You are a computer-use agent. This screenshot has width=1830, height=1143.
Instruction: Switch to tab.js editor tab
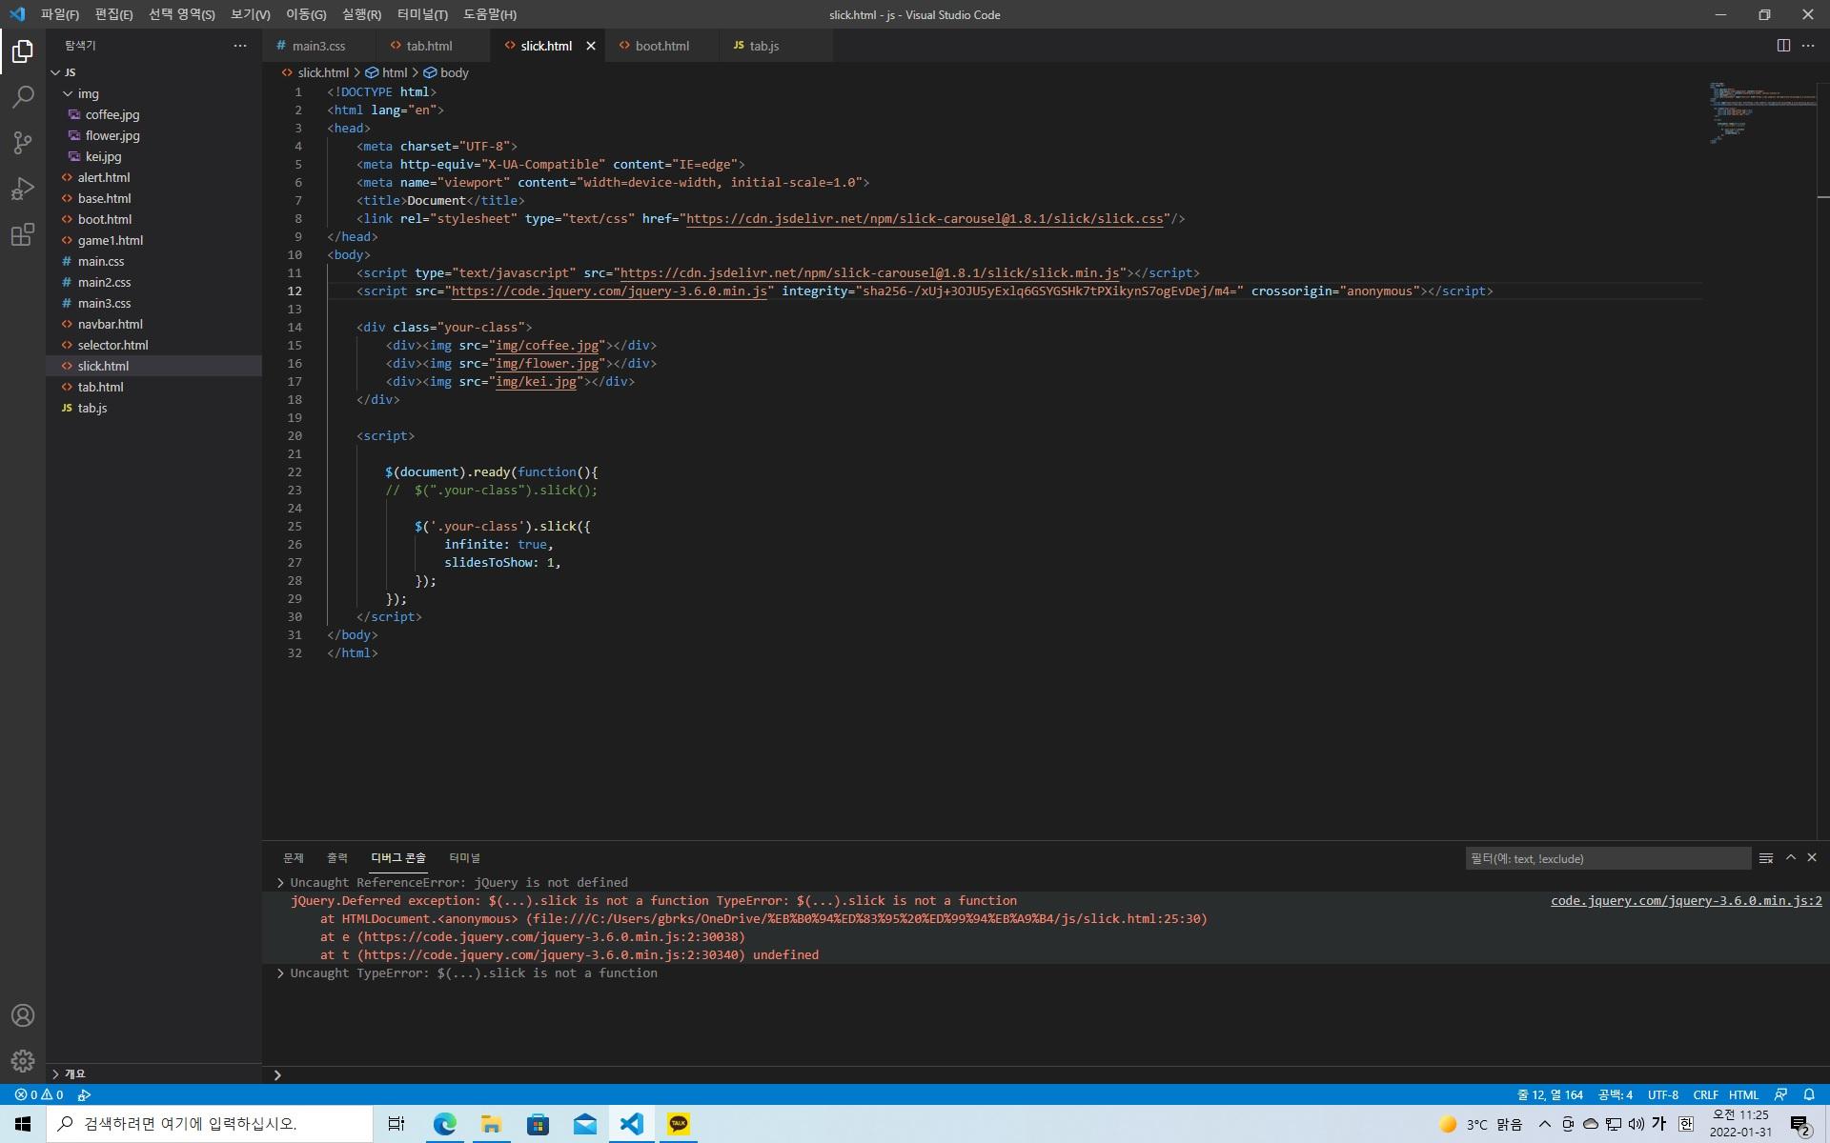pos(763,46)
